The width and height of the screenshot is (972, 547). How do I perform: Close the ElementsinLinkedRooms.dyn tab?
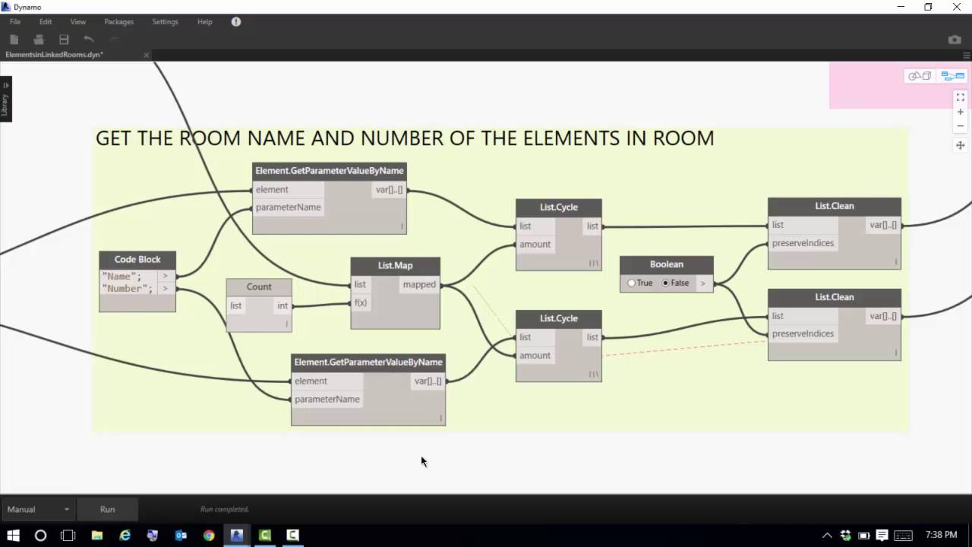147,55
